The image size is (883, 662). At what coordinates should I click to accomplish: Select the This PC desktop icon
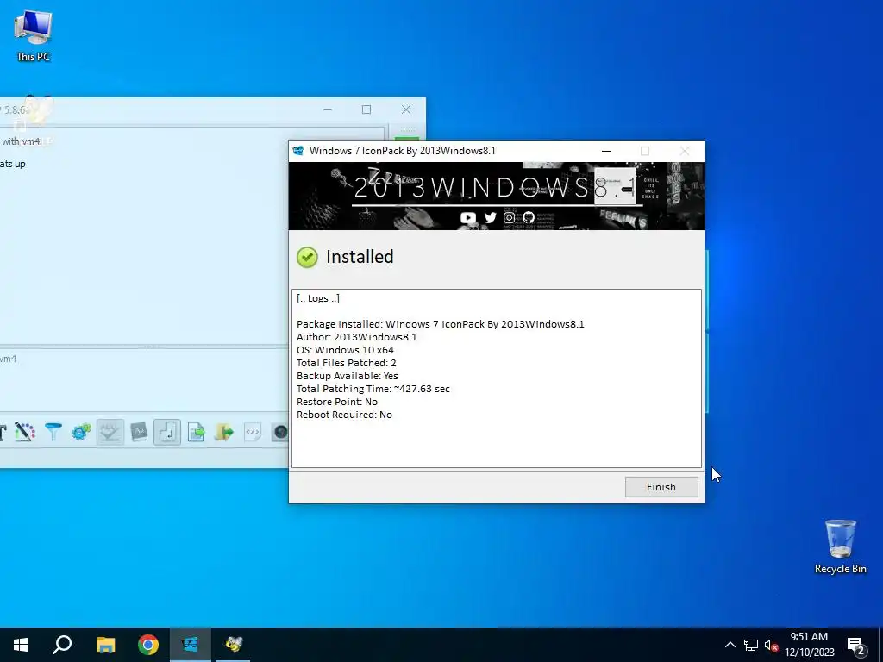click(33, 36)
